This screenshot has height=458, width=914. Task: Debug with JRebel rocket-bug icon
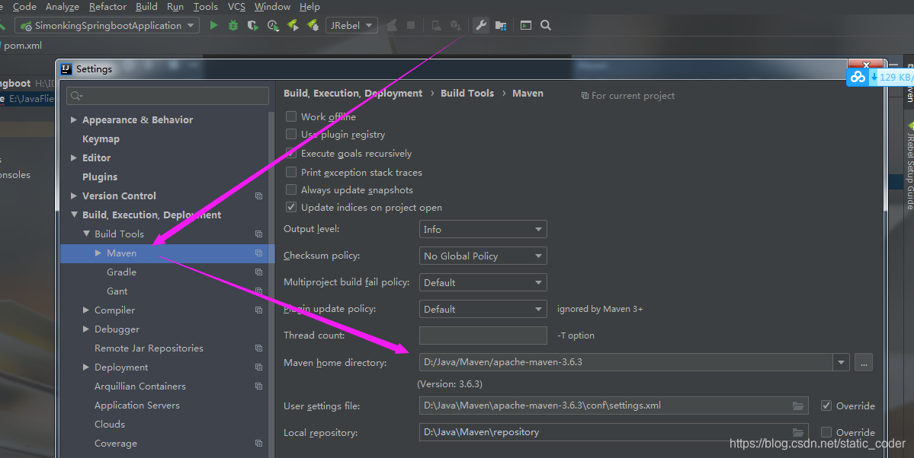click(313, 25)
